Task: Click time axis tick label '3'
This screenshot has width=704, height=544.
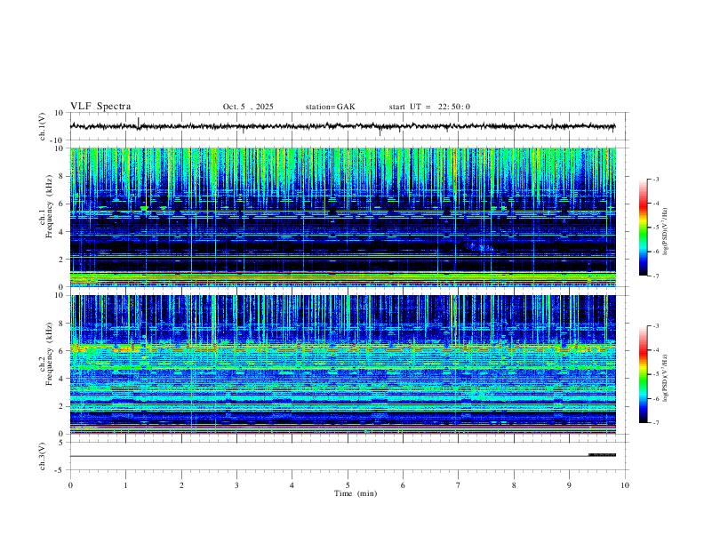Action: click(237, 485)
